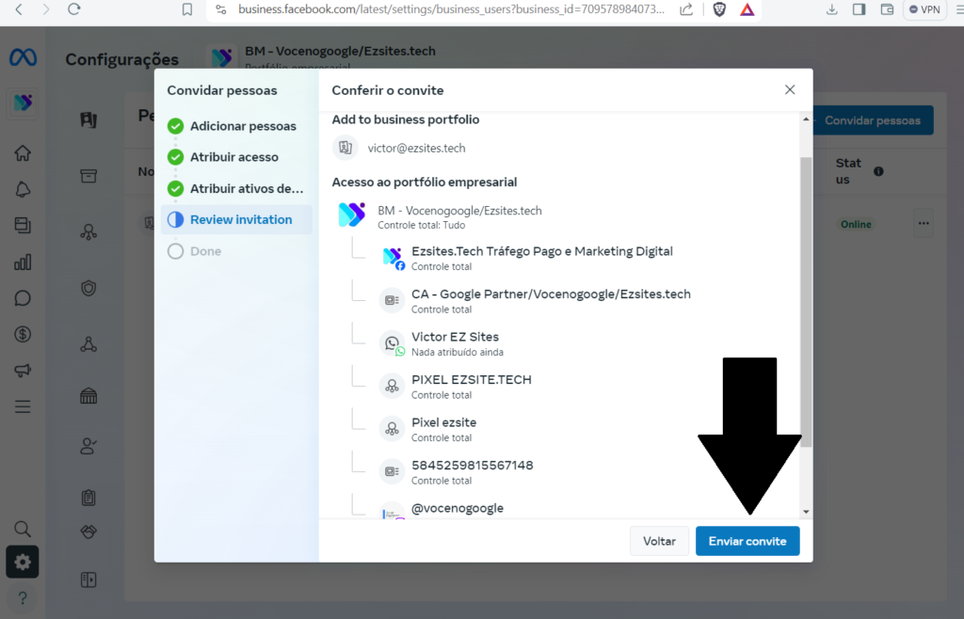Click the info icon next to Status header
This screenshot has height=619, width=964.
(x=878, y=171)
